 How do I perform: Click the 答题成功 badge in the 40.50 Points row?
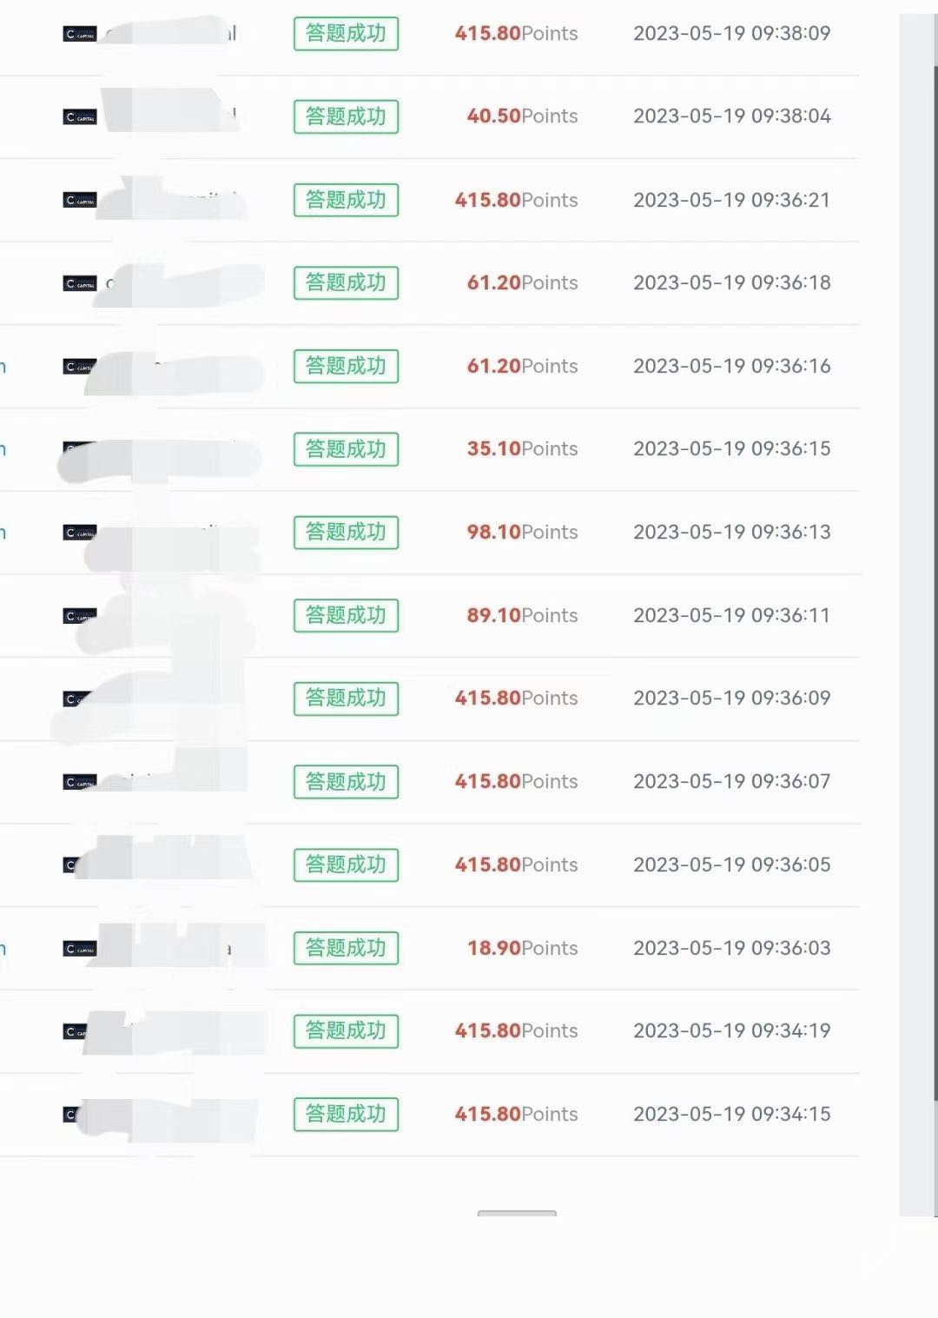pyautogui.click(x=346, y=116)
